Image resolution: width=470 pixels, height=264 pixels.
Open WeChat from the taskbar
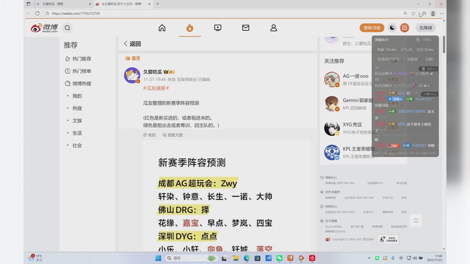280,258
